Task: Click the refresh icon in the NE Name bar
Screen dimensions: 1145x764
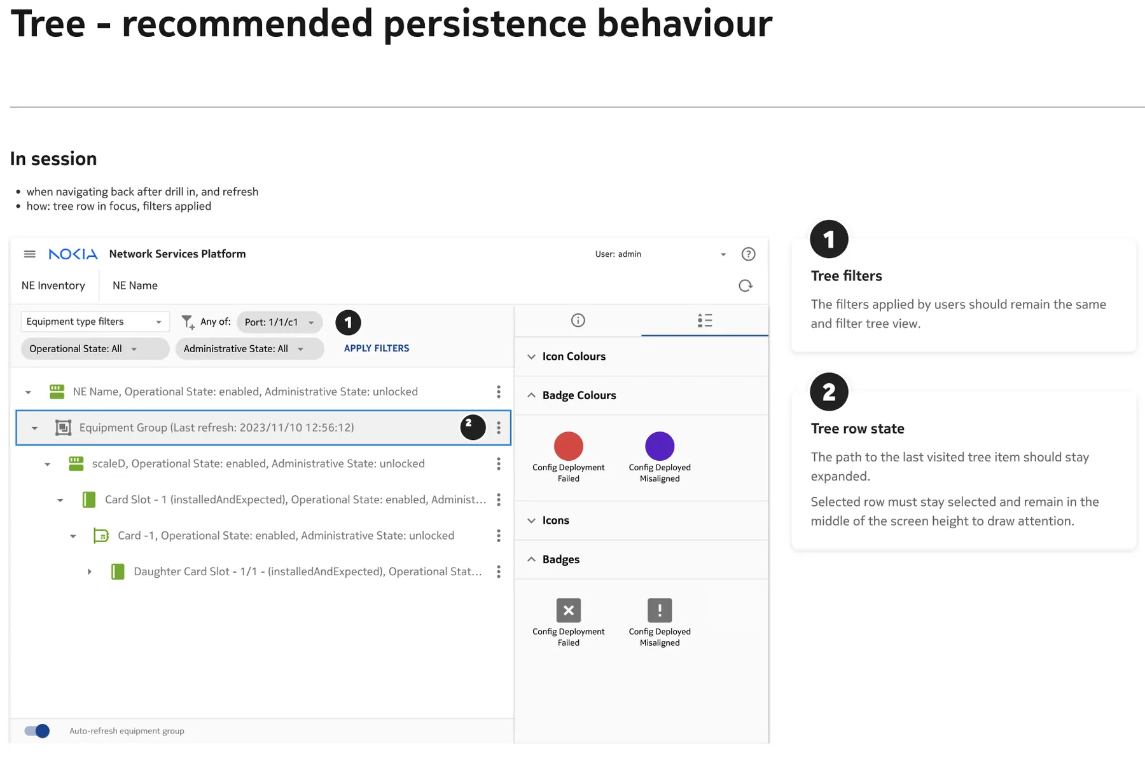Action: (x=746, y=286)
